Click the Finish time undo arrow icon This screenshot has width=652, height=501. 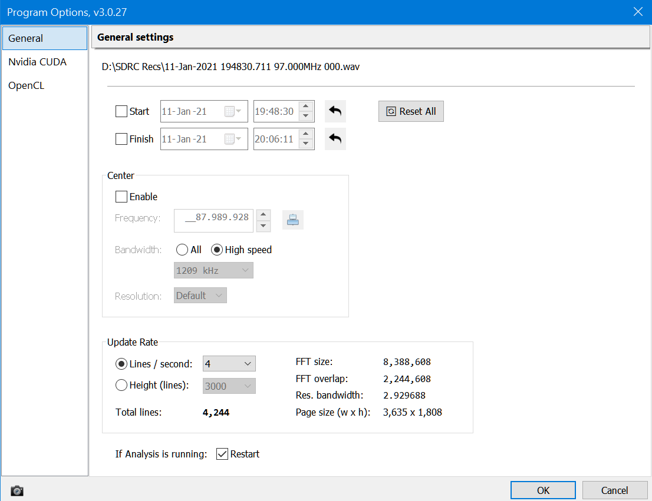[335, 139]
